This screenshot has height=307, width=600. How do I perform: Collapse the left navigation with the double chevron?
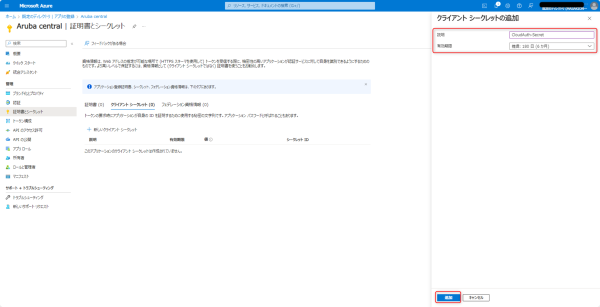(72, 43)
